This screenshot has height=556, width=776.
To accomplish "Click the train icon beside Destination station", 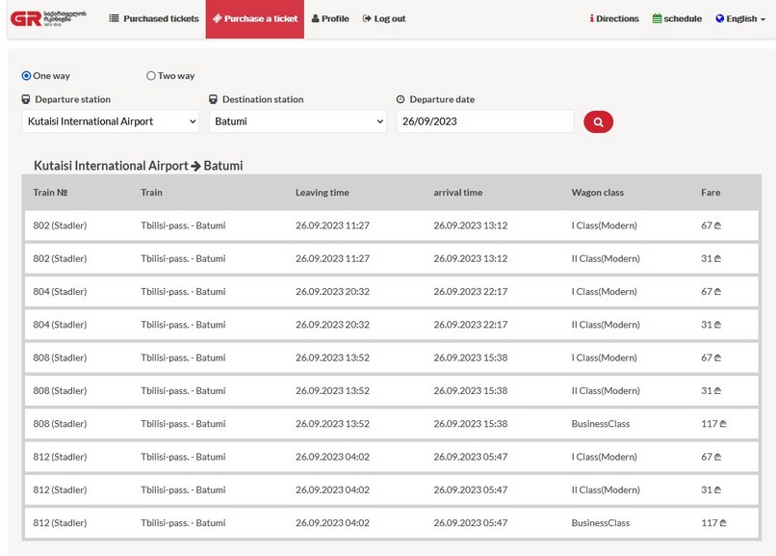I will click(213, 99).
